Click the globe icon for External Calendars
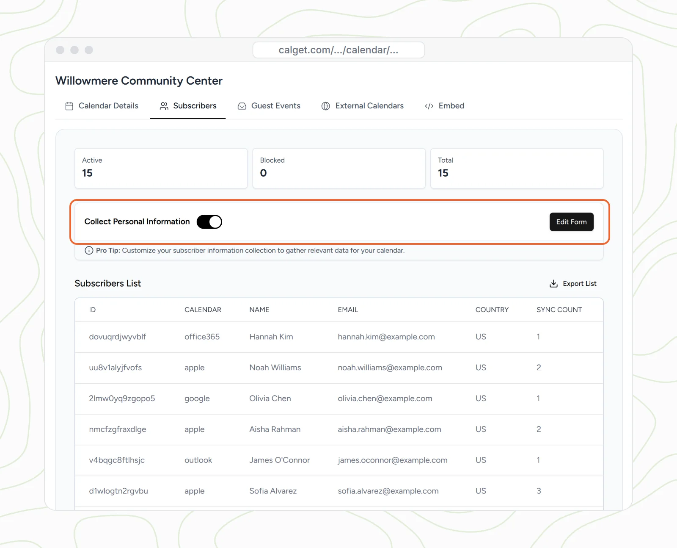Image resolution: width=677 pixels, height=548 pixels. (326, 106)
